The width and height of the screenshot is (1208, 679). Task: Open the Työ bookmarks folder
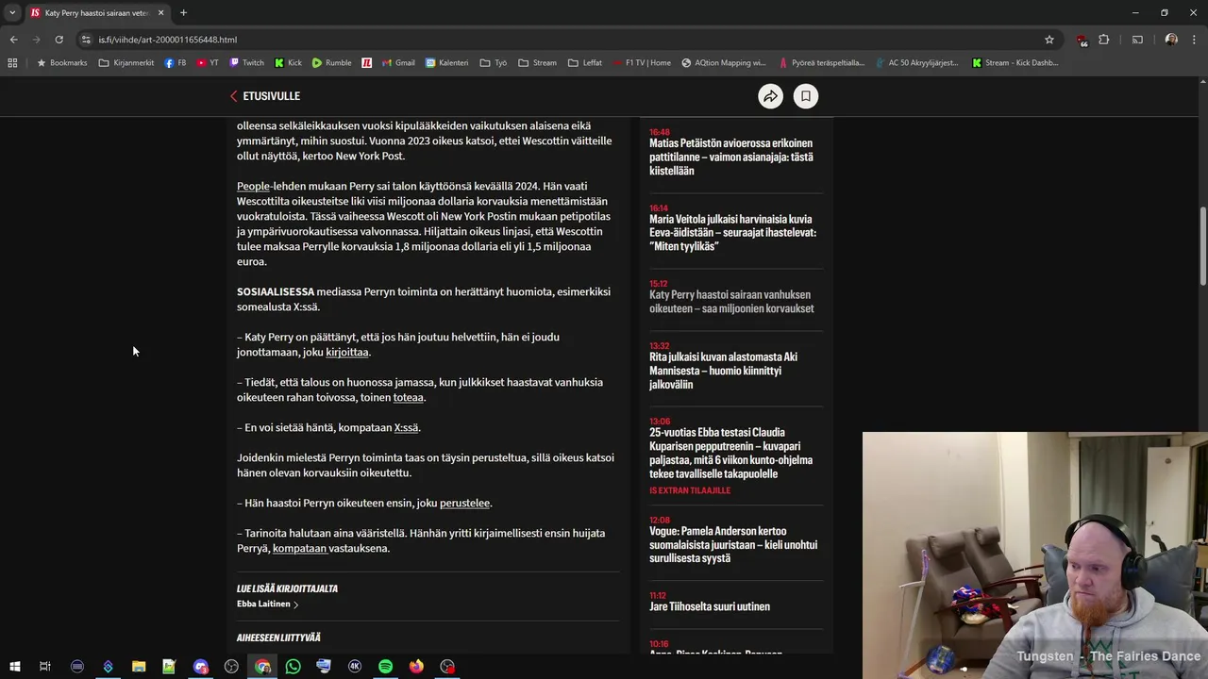tap(494, 63)
